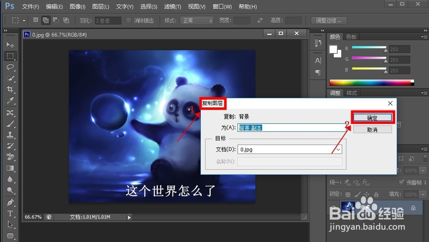Swap width and height arrows icon
The width and height of the screenshot is (429, 242).
[x=260, y=20]
